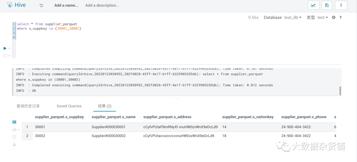The height and width of the screenshot is (162, 357).
Task: Click the Add a name... field
Action: [x=66, y=6]
